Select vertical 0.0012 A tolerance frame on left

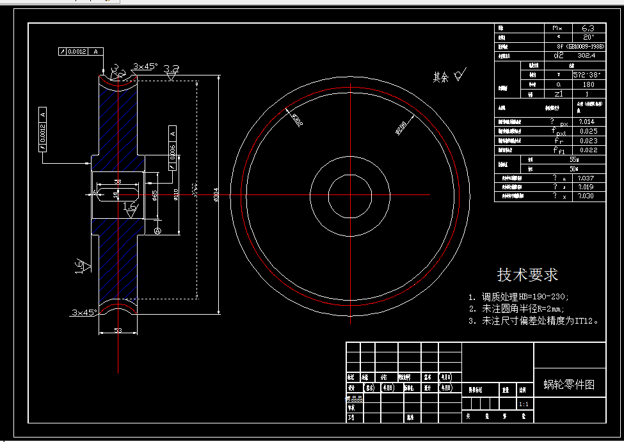pyautogui.click(x=43, y=129)
